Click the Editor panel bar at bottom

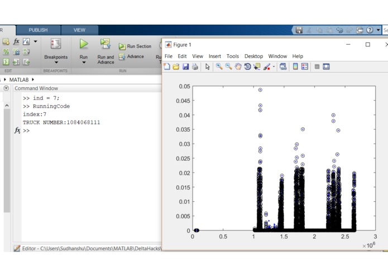(x=87, y=248)
